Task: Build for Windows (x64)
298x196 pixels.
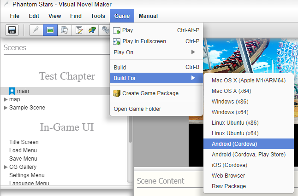Action: (x=249, y=112)
